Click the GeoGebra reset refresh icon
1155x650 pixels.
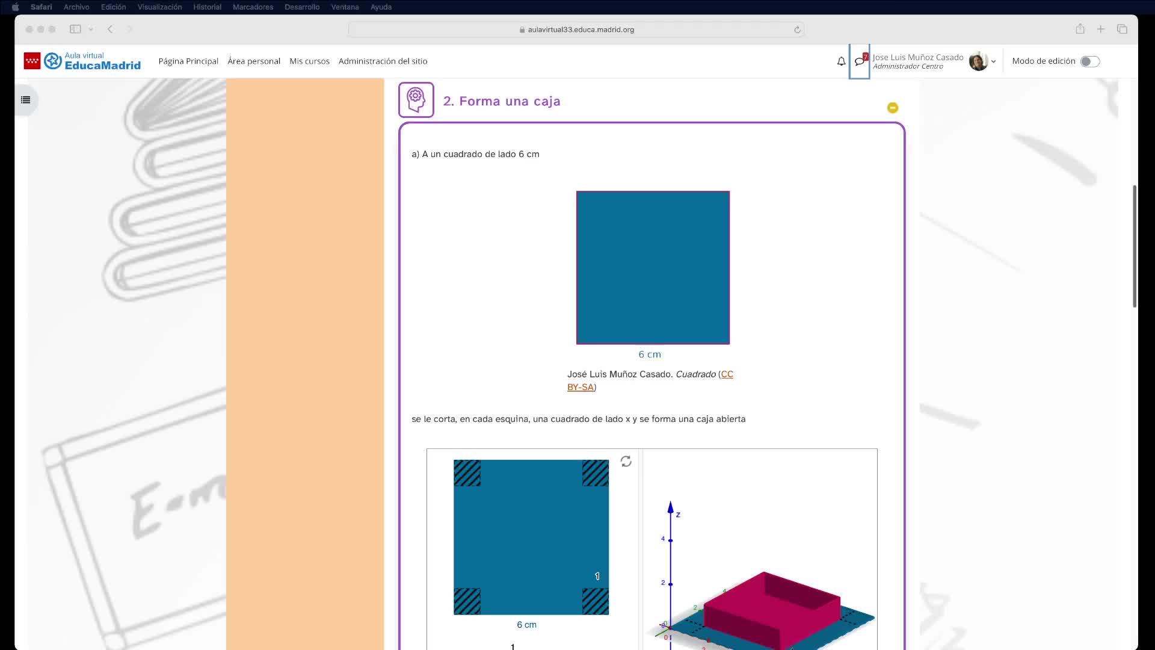pyautogui.click(x=626, y=462)
